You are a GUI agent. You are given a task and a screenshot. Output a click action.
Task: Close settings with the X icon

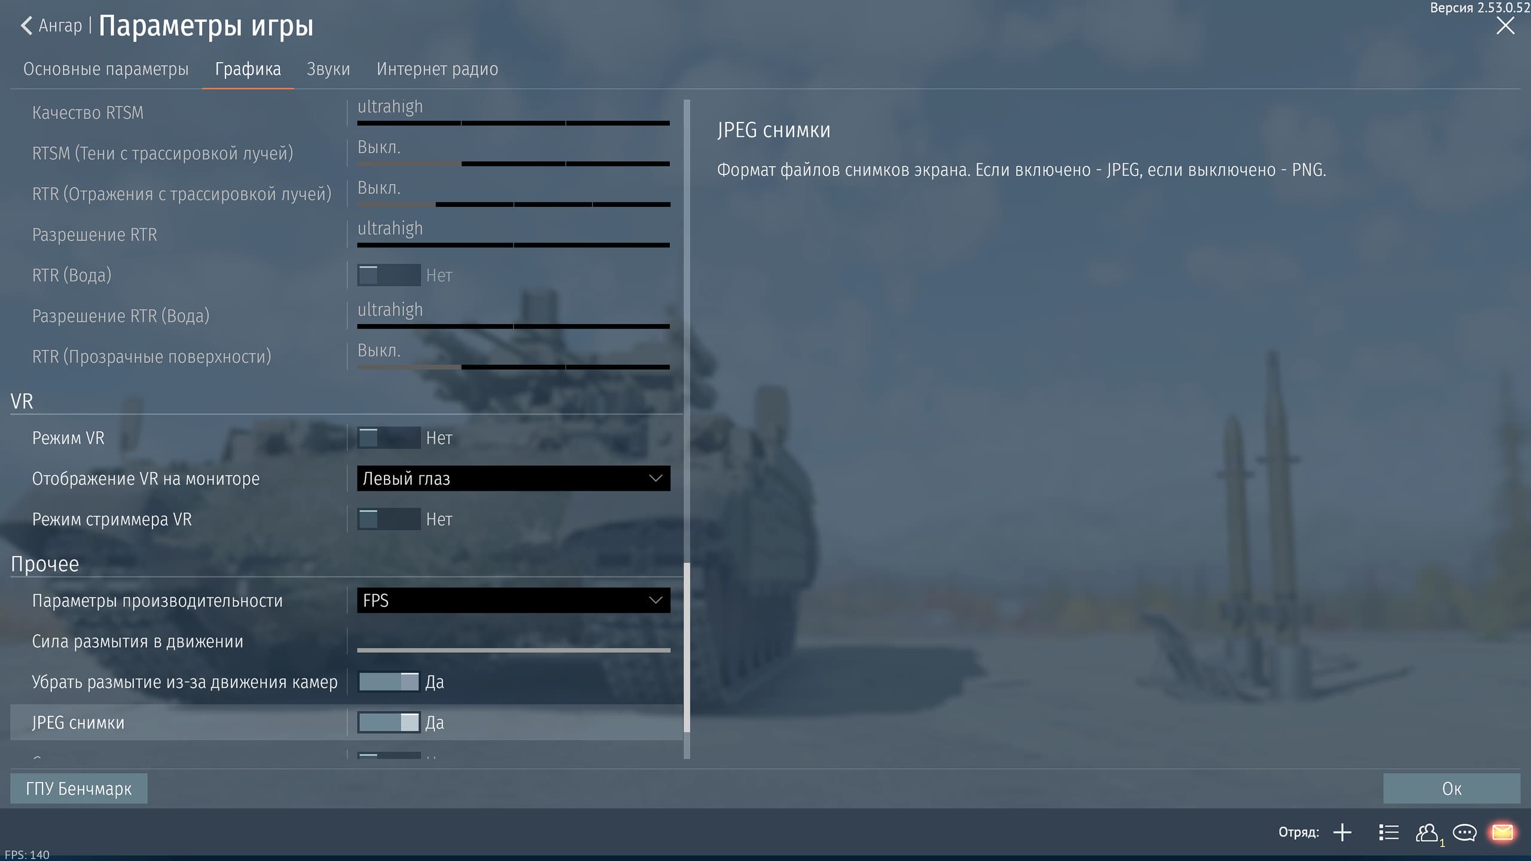pos(1505,26)
